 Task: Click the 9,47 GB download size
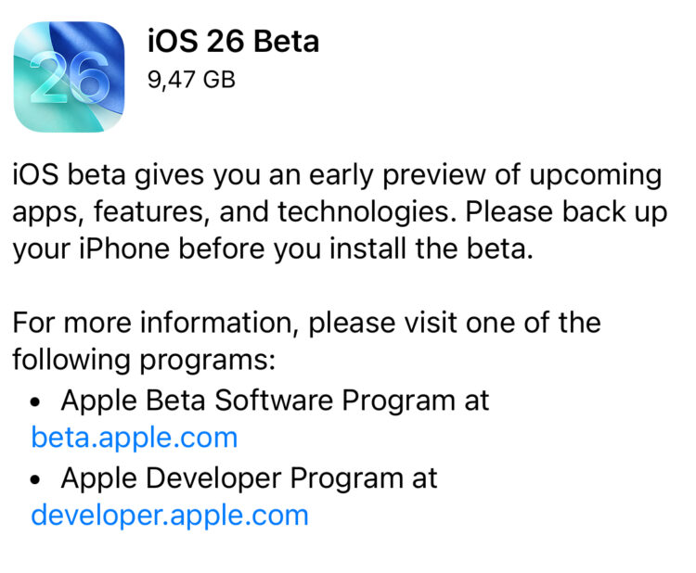pos(191,80)
